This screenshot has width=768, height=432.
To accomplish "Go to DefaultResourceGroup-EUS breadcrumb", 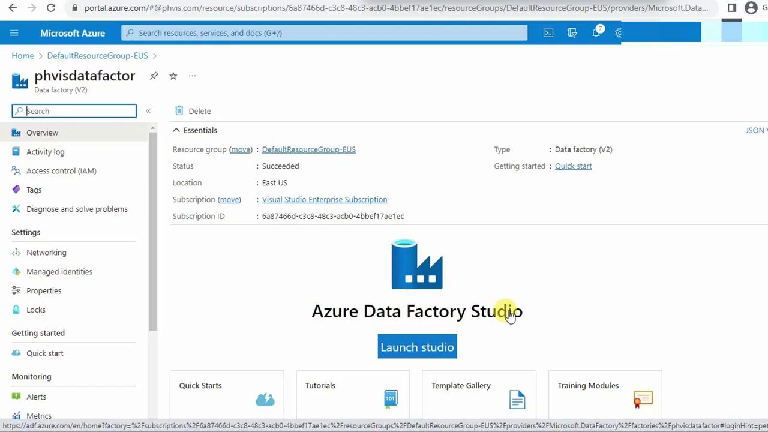I will pos(97,56).
